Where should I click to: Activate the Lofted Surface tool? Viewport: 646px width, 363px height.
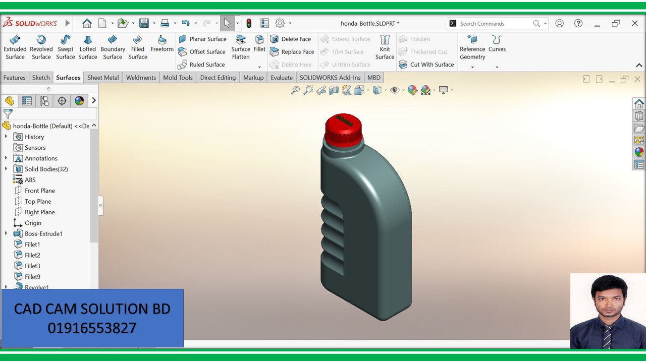[88, 47]
